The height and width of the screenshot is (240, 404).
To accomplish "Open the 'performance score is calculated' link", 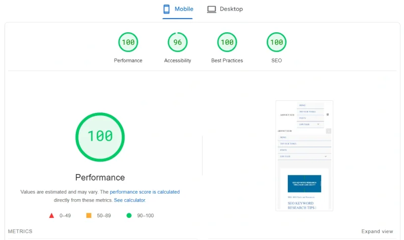I will point(144,192).
